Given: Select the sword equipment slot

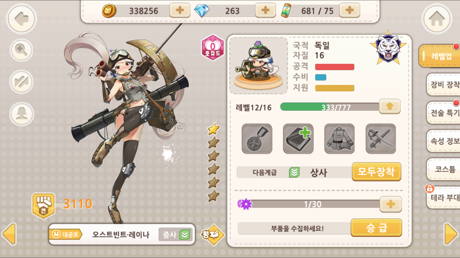Looking at the screenshot, I should pos(381,139).
